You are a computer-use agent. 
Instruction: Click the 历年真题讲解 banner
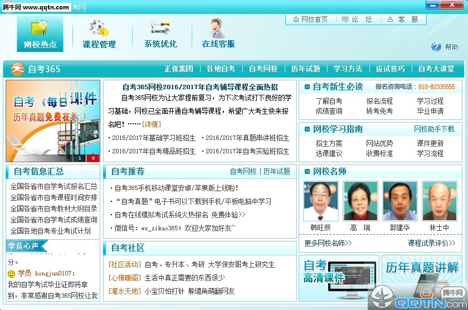point(422,278)
